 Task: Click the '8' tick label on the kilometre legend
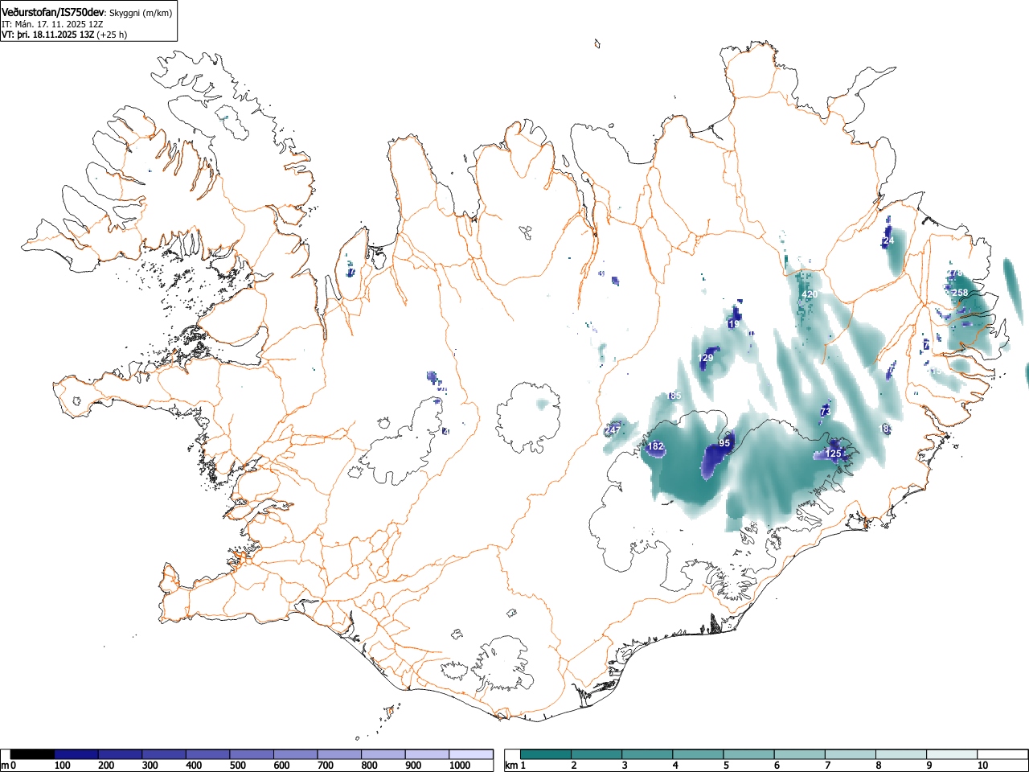pos(879,766)
